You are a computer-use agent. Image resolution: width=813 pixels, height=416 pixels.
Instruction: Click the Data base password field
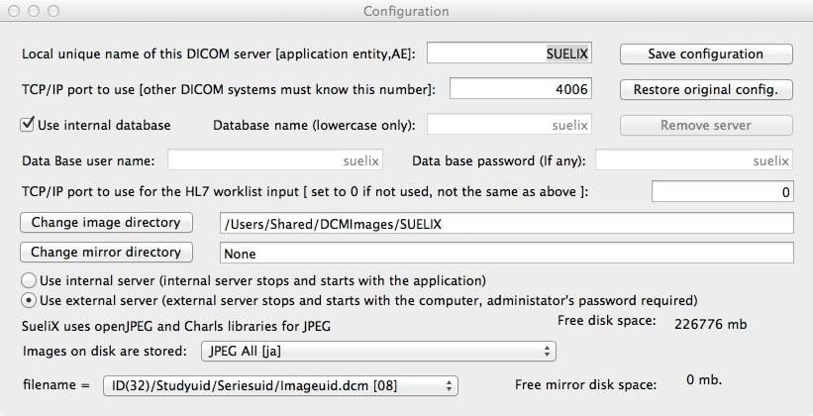[x=694, y=160]
